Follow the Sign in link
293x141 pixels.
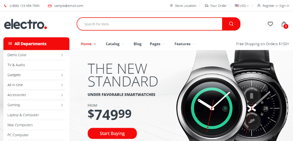[x=284, y=6]
